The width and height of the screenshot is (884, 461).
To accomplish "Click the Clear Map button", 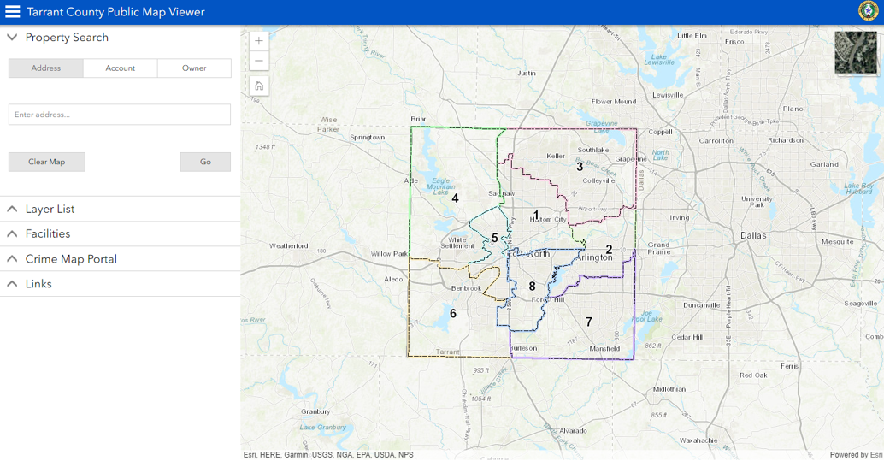I will [47, 162].
